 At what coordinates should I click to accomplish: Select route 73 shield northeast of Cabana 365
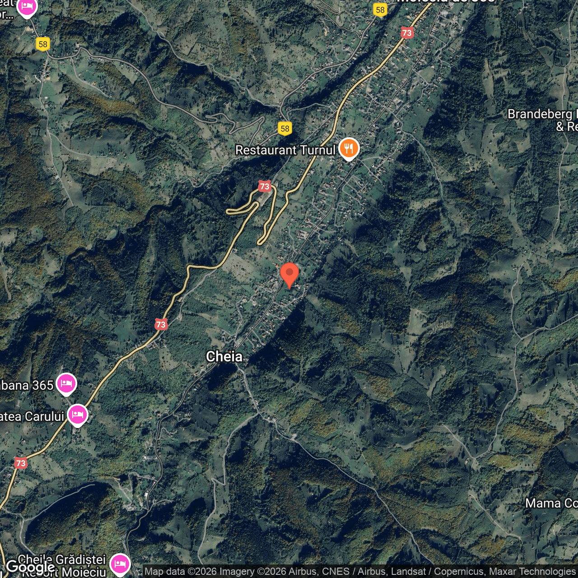[161, 324]
